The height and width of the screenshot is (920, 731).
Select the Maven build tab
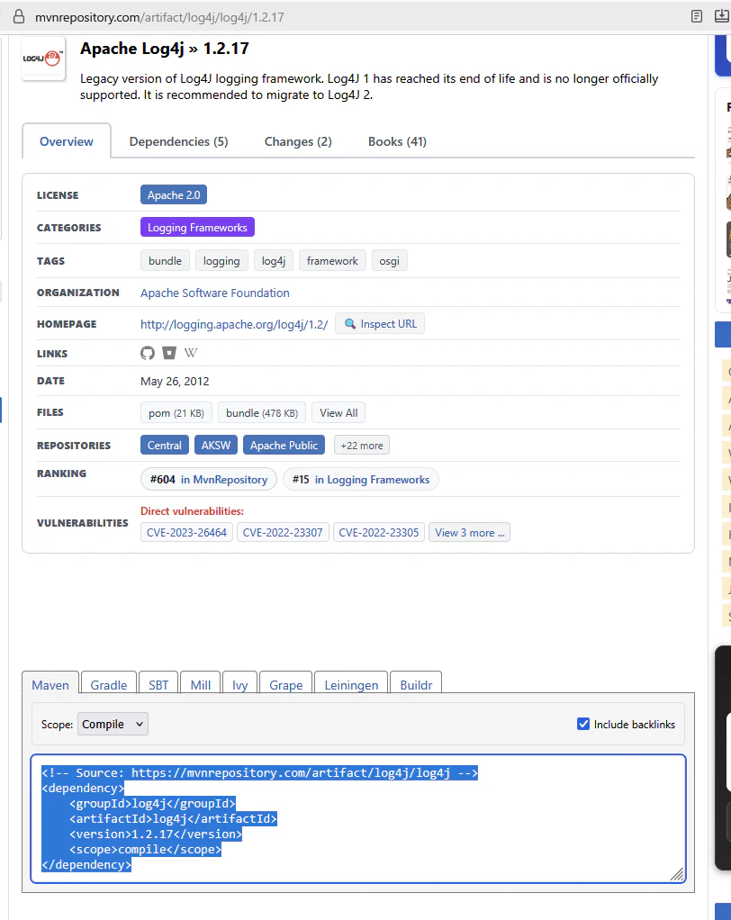point(50,685)
